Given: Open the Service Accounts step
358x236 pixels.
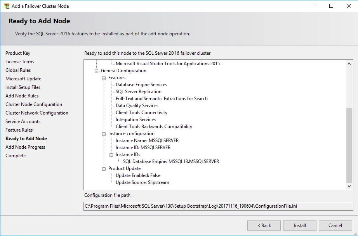Looking at the screenshot, I should point(23,121).
